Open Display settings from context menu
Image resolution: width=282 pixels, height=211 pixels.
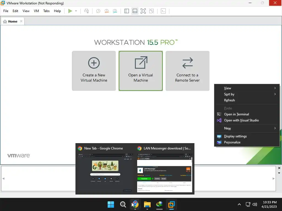pyautogui.click(x=247, y=136)
